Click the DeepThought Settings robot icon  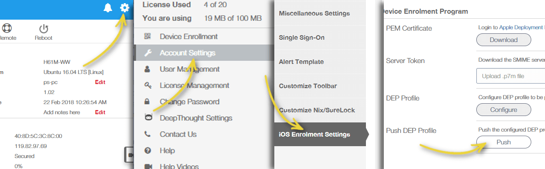148,117
